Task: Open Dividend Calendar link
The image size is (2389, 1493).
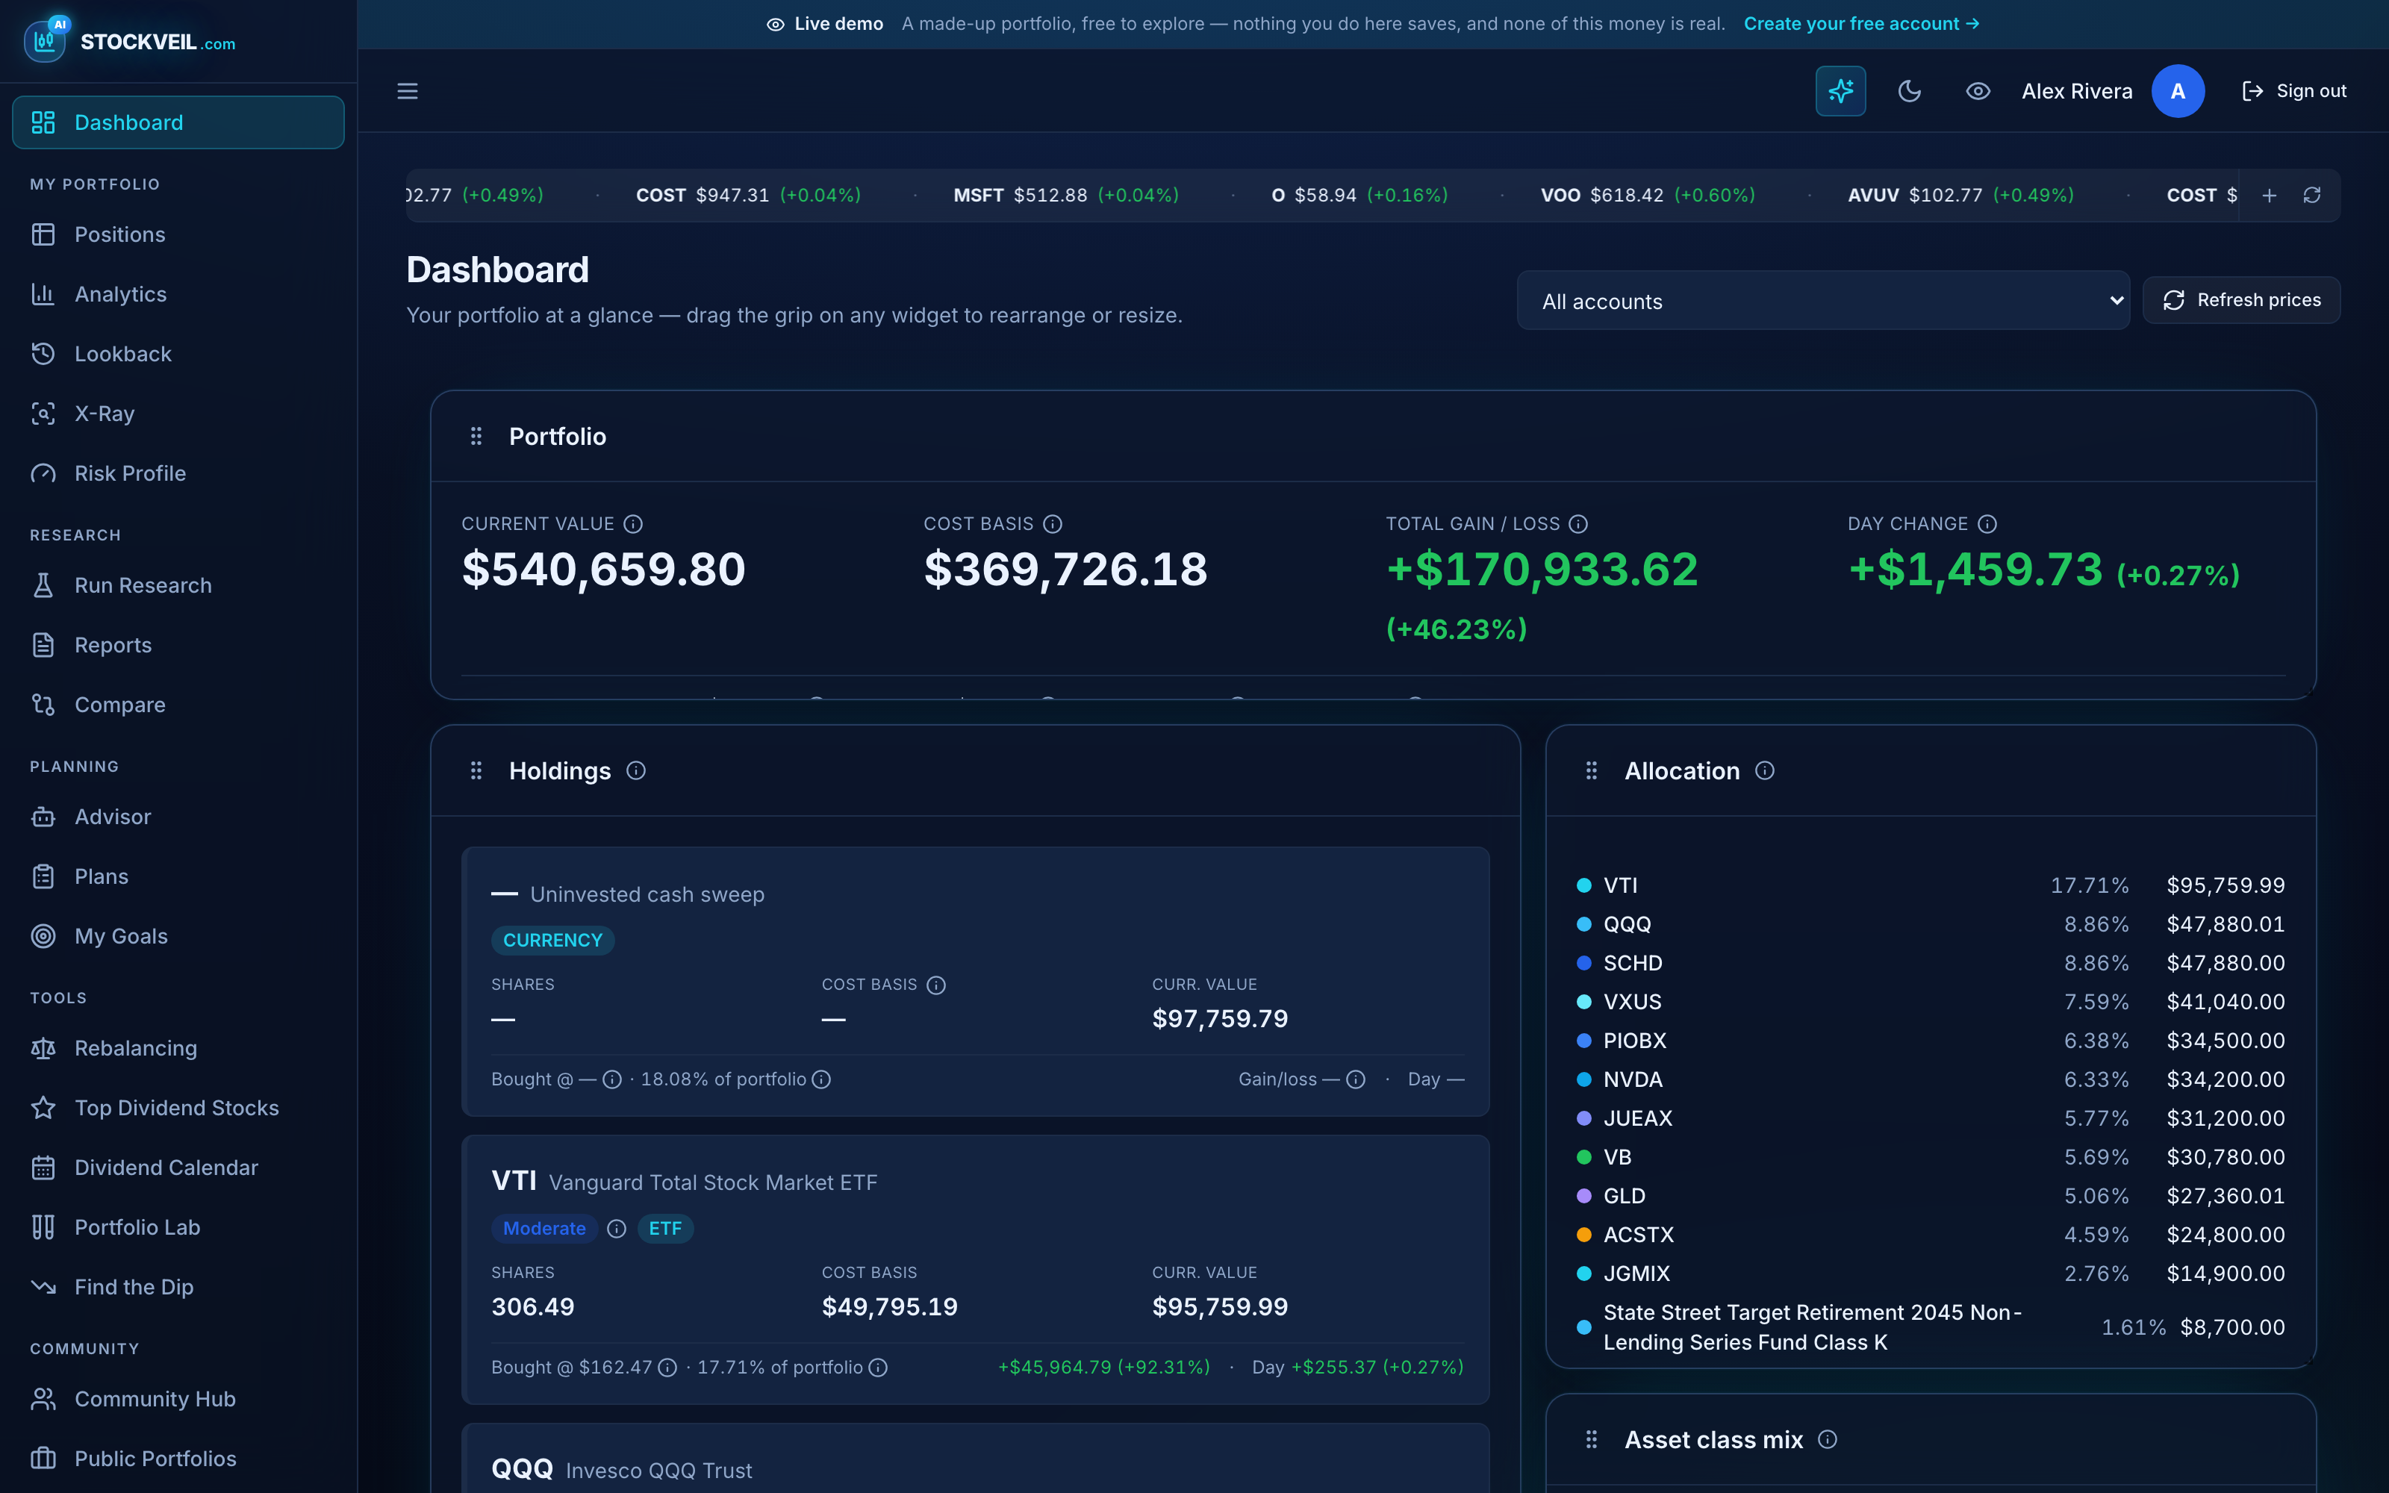Action: [x=178, y=1167]
